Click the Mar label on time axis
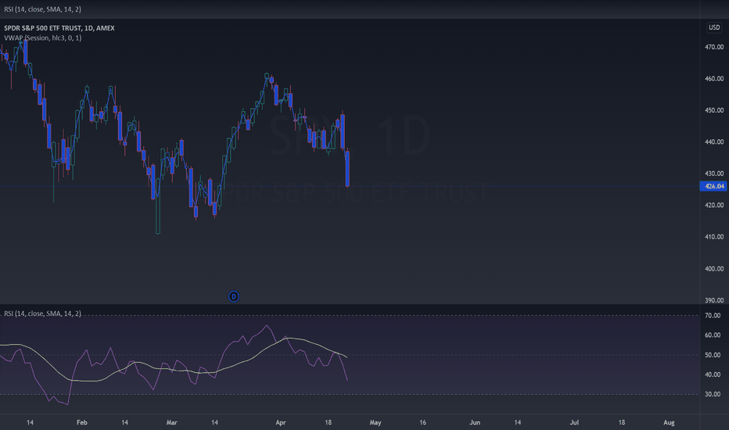 (x=171, y=422)
